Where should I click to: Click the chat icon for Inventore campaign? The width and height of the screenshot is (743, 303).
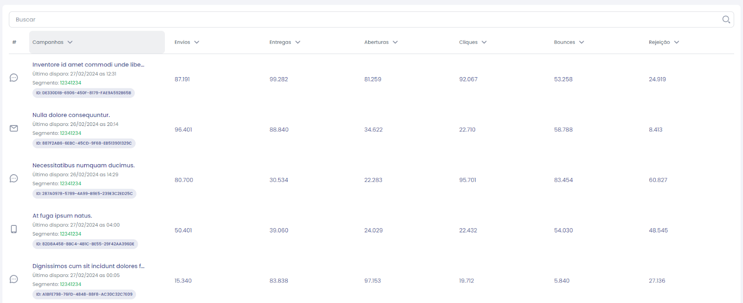(14, 78)
